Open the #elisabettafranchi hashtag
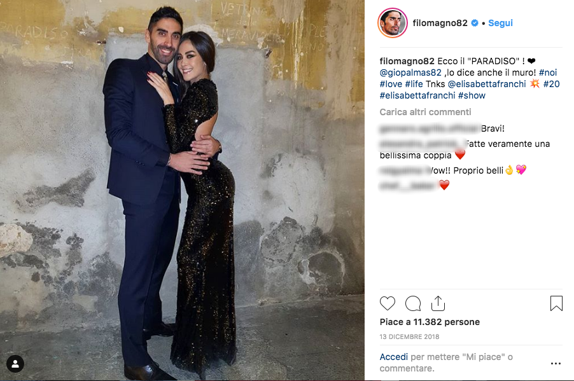574x381 pixels. pos(417,95)
